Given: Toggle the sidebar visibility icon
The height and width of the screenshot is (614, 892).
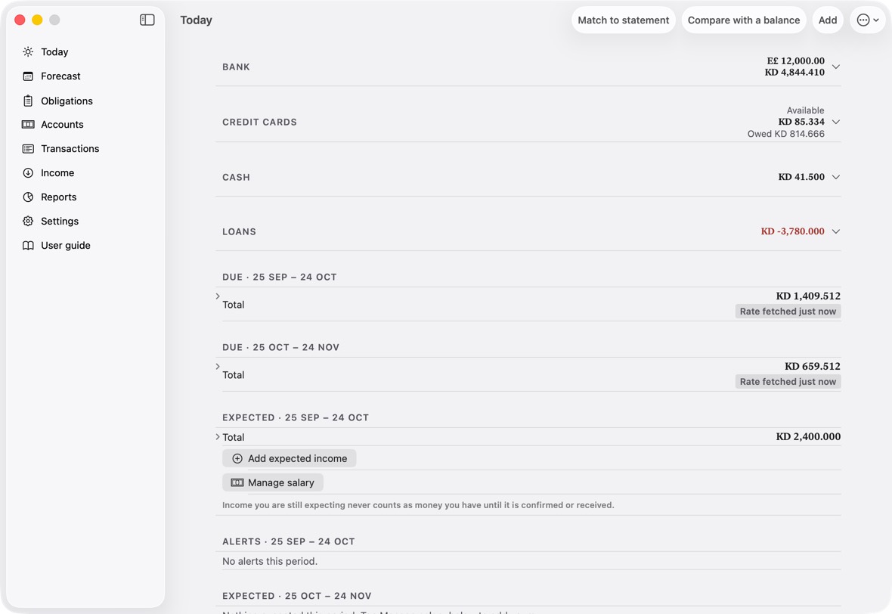Looking at the screenshot, I should coord(147,20).
